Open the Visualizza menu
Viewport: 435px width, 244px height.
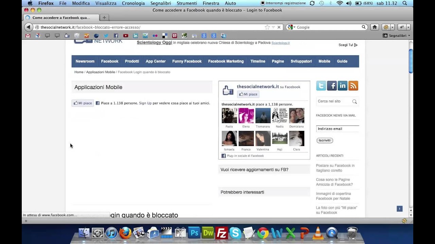[x=106, y=3]
